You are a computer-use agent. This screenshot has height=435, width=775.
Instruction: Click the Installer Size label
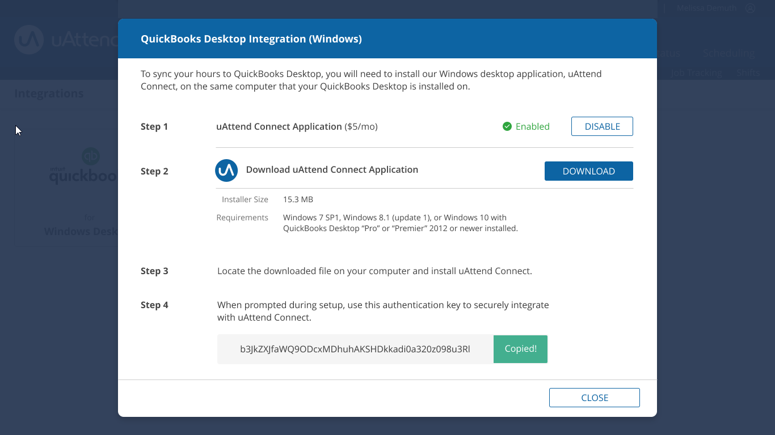coord(245,199)
